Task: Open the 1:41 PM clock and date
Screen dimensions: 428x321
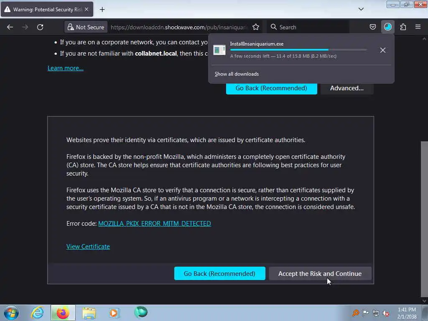Action: 407,313
